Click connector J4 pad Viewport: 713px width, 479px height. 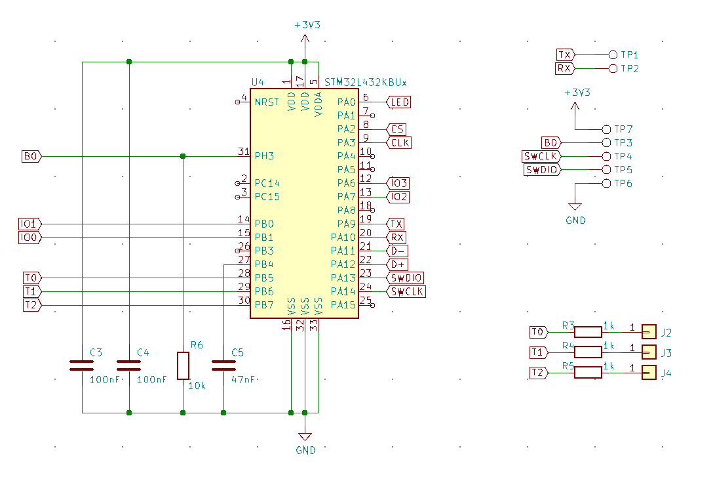pyautogui.click(x=649, y=373)
